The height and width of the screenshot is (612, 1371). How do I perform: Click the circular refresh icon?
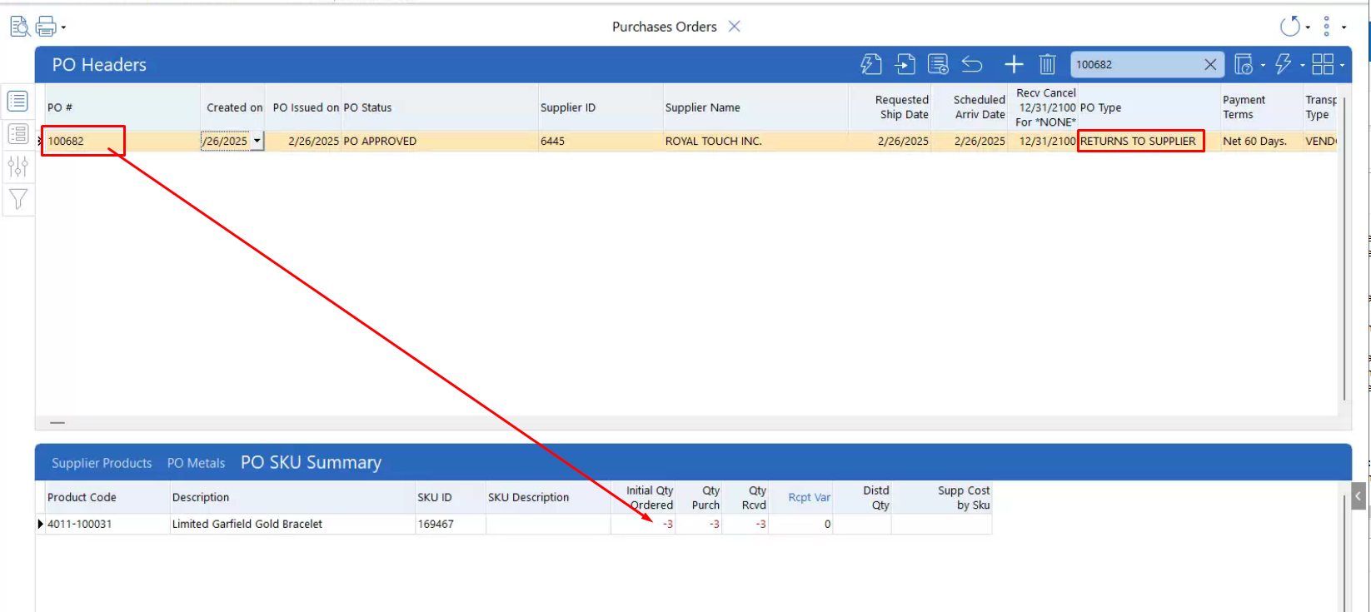pyautogui.click(x=1289, y=27)
